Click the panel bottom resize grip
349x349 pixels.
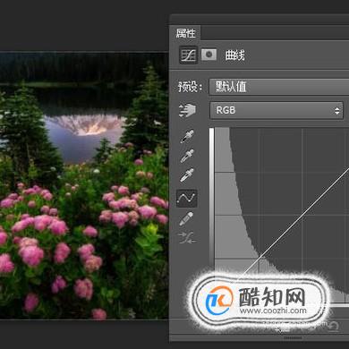click(293, 338)
